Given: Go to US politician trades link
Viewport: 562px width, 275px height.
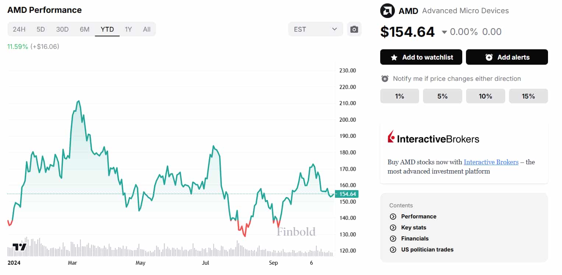Looking at the screenshot, I should [427, 250].
